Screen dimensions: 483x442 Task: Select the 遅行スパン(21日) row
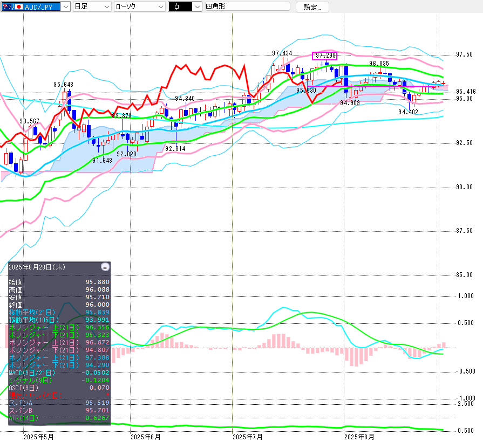coord(59,395)
